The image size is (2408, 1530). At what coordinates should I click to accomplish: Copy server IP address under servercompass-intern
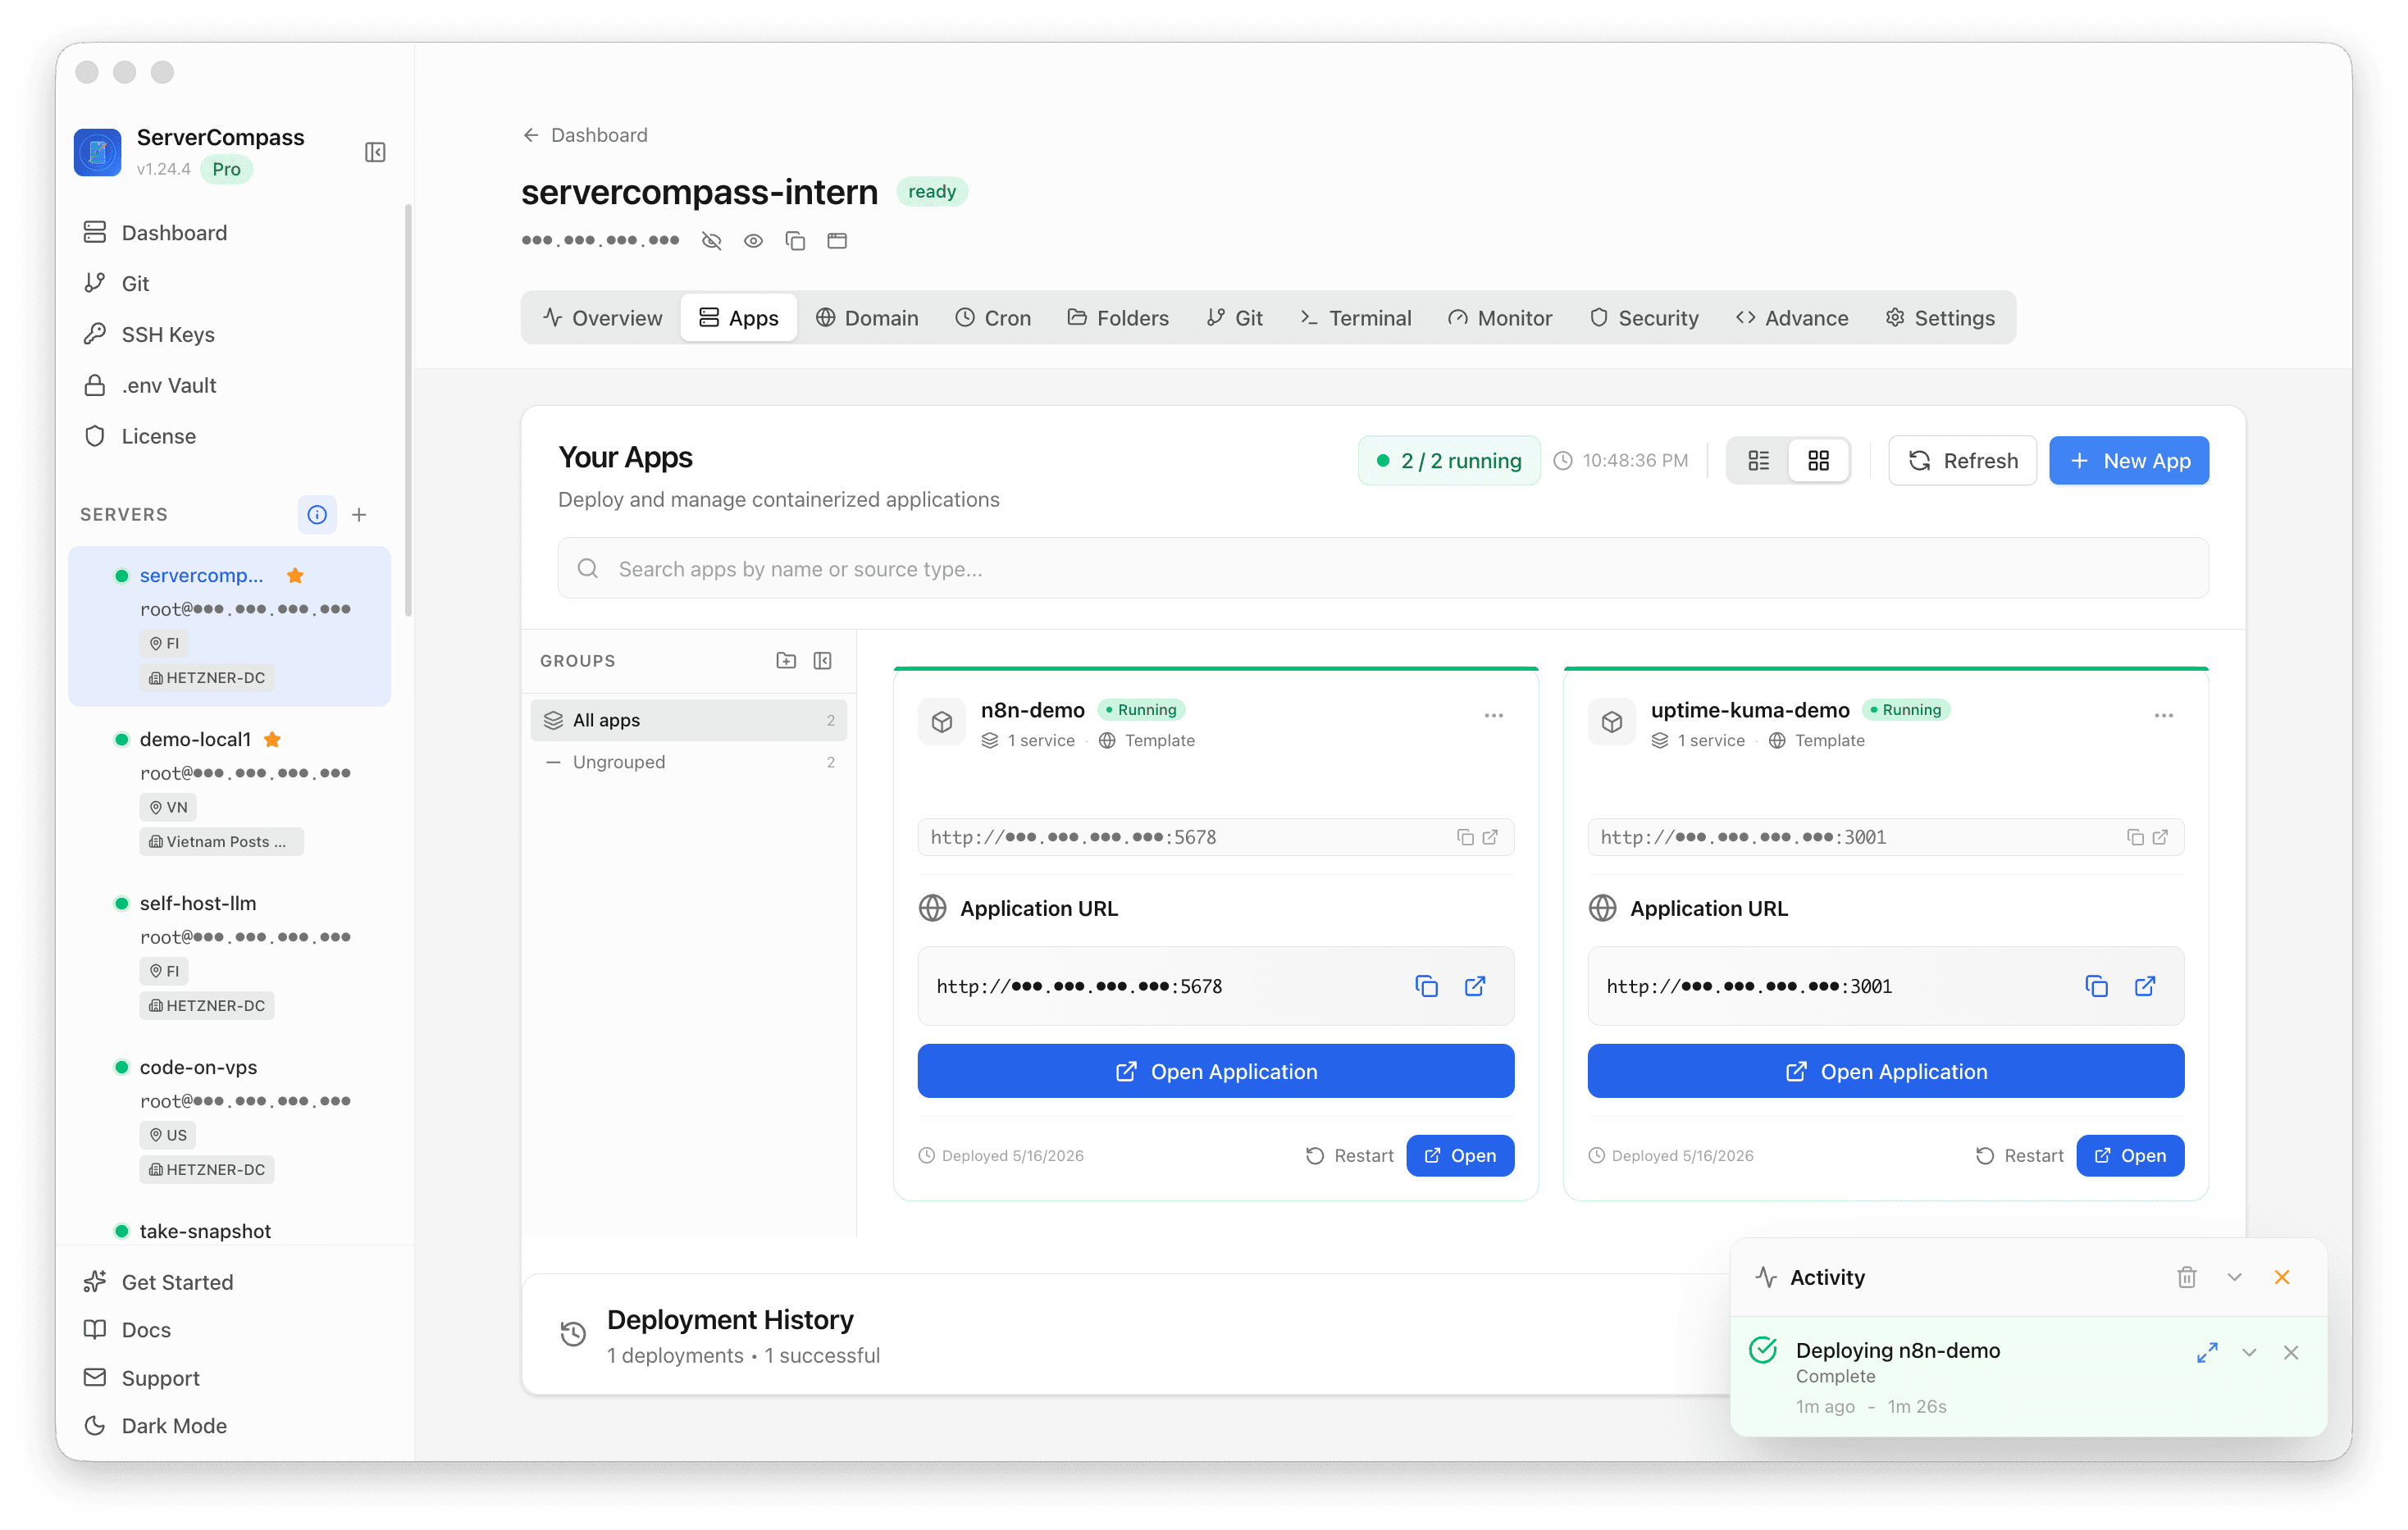[x=796, y=241]
